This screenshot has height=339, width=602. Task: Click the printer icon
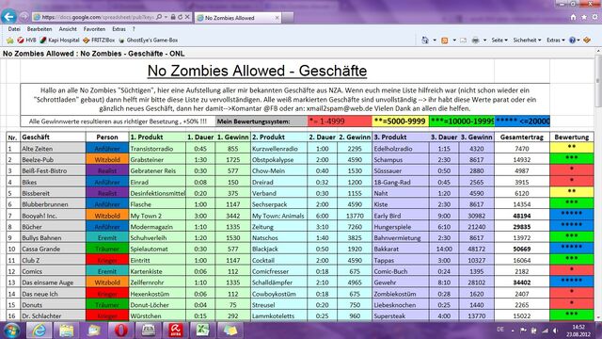[475, 40]
